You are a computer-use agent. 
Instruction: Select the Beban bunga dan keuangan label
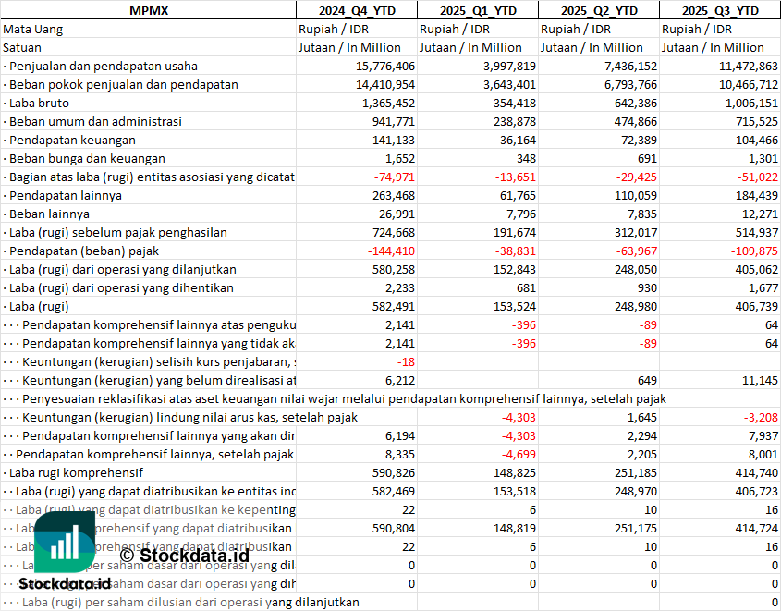point(87,158)
